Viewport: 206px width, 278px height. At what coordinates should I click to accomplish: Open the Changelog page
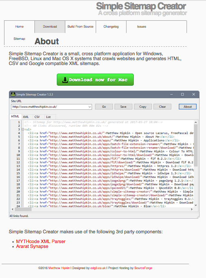111,26
